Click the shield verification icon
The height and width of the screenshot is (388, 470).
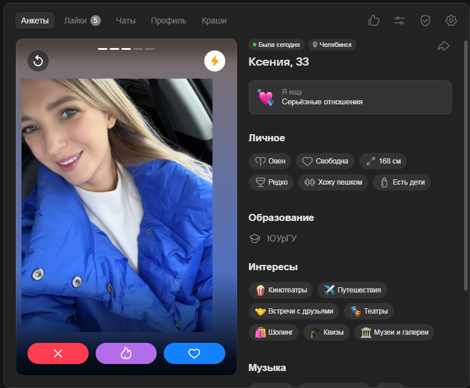[425, 21]
